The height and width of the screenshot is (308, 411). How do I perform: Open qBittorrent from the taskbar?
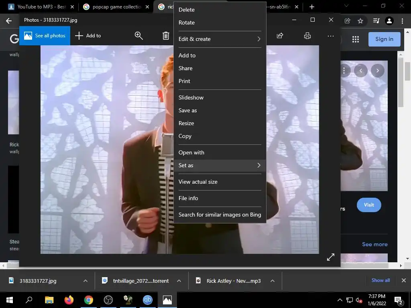[x=148, y=300]
